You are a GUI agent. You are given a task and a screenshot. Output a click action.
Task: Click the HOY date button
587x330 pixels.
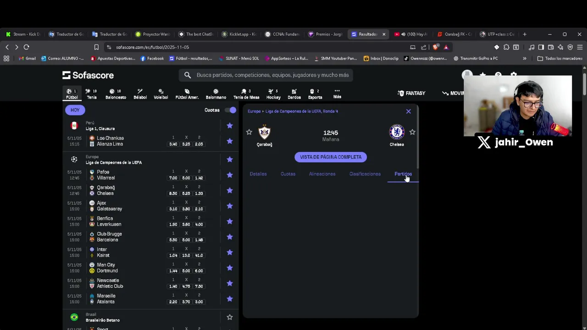click(x=75, y=110)
